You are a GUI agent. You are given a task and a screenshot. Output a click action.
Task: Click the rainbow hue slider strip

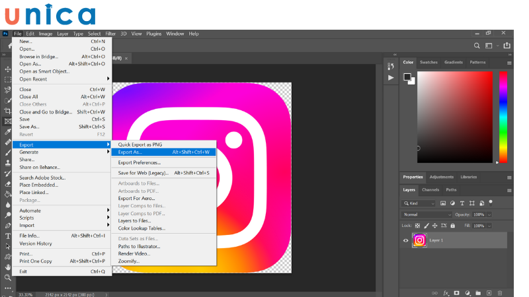pos(503,116)
